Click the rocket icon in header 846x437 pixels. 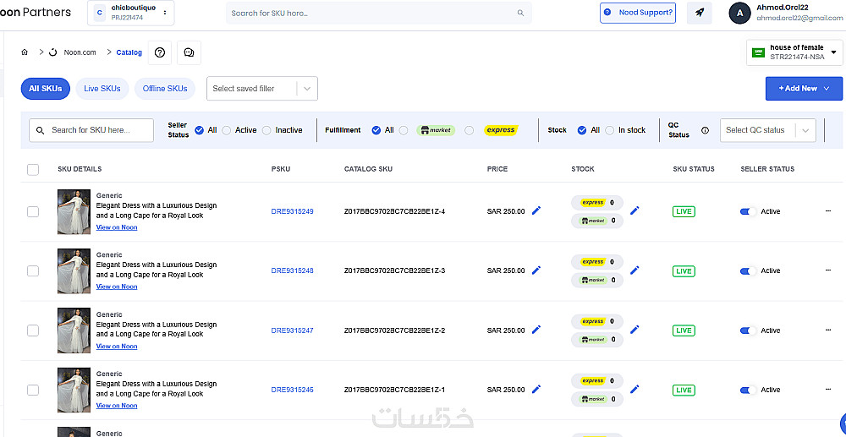(699, 13)
